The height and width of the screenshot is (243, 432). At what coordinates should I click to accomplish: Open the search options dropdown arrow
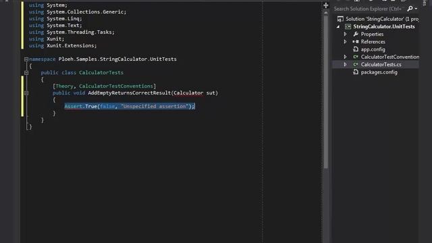(x=416, y=9)
